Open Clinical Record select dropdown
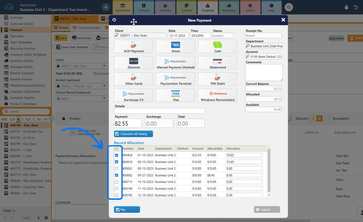The width and height of the screenshot is (363, 222). click(104, 99)
